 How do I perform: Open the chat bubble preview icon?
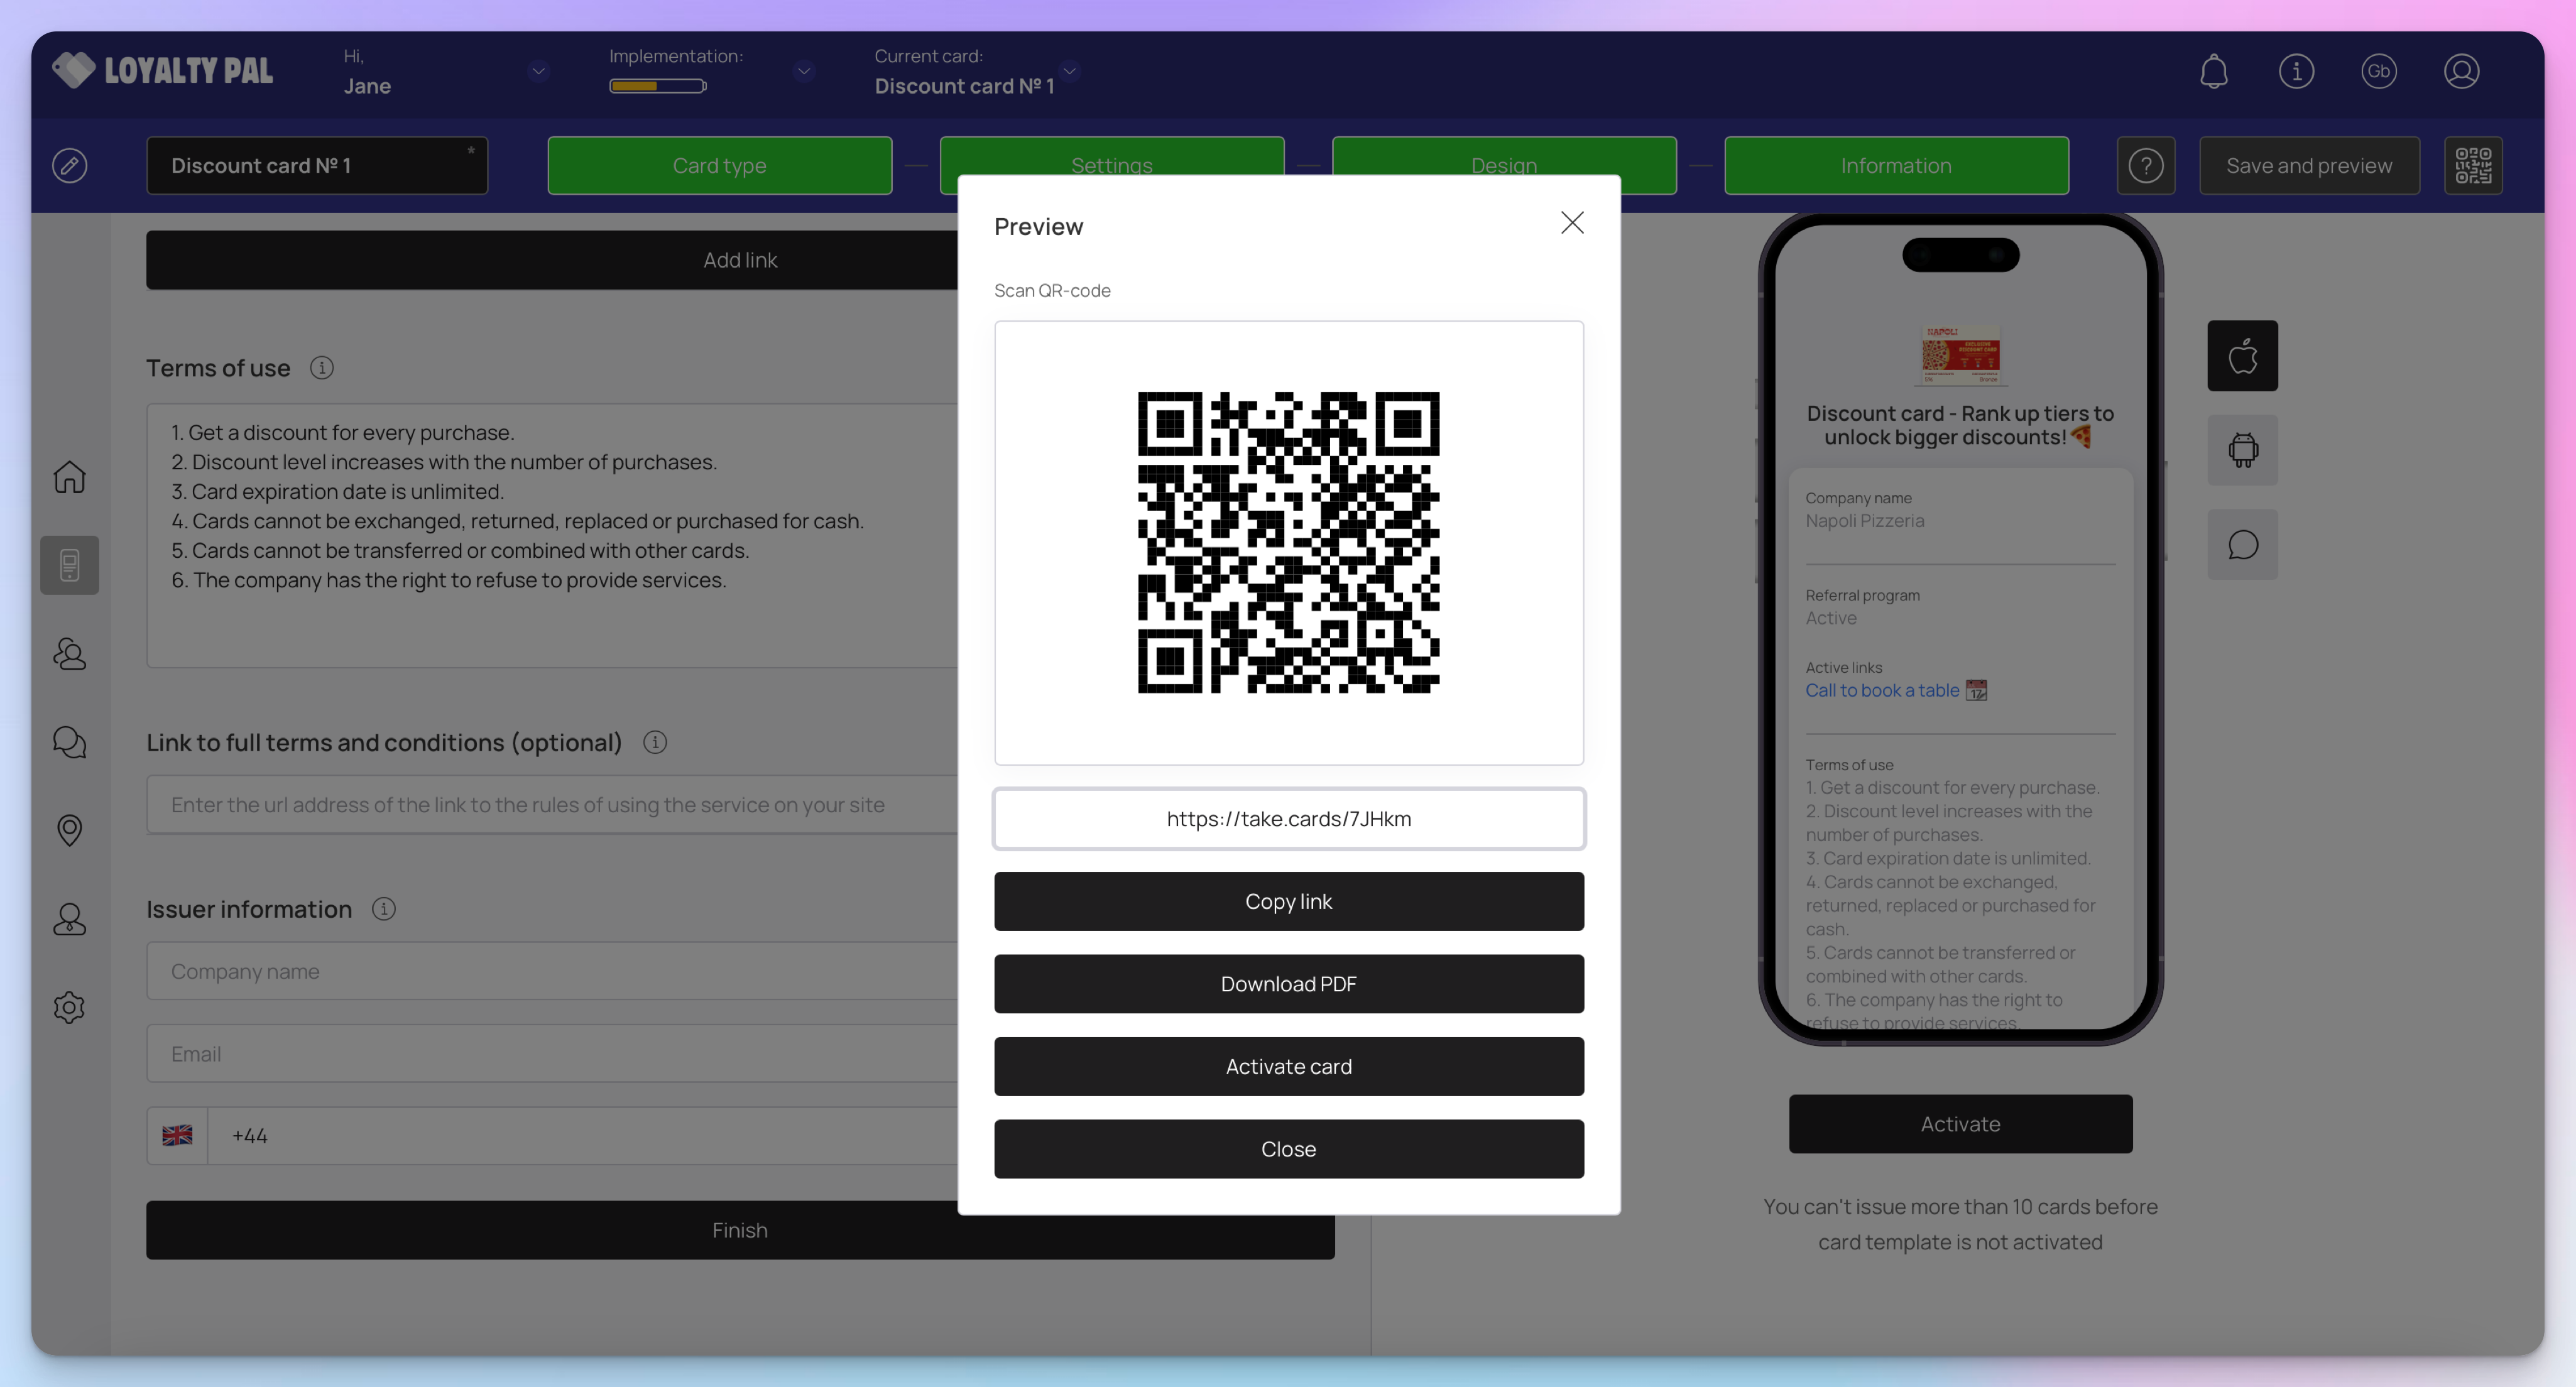pyautogui.click(x=2242, y=545)
